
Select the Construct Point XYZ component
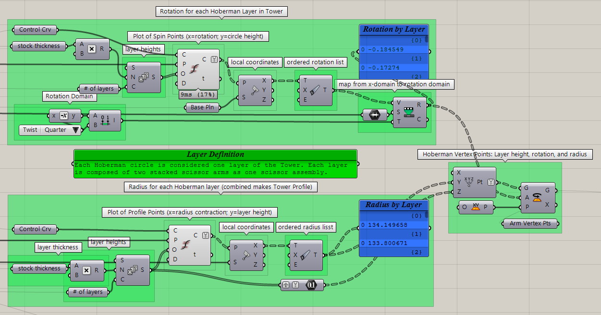[x=475, y=183]
